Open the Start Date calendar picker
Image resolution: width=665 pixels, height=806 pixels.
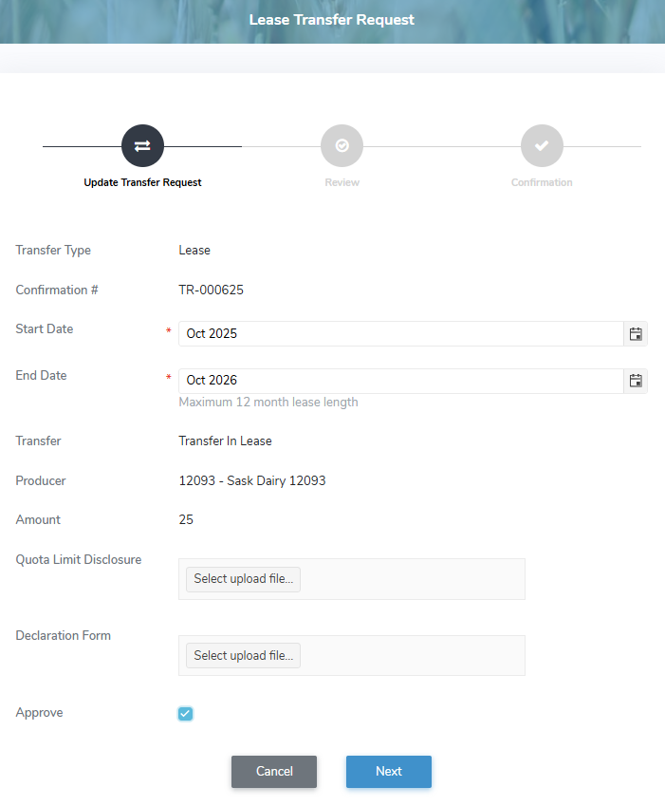pyautogui.click(x=636, y=333)
